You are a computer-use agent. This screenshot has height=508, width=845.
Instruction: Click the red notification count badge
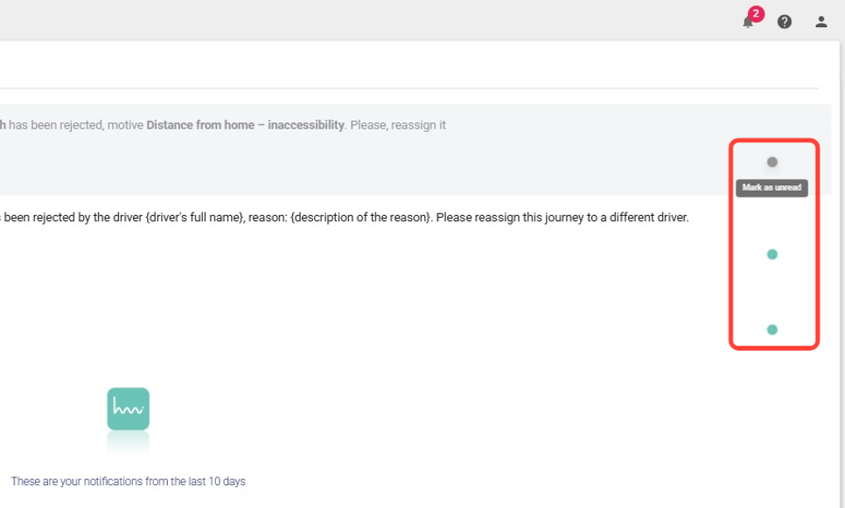click(756, 14)
